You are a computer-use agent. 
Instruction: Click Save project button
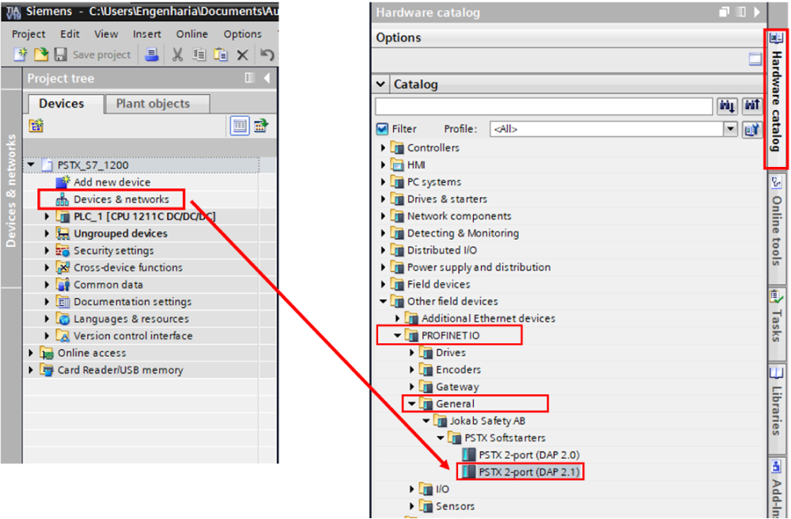click(x=93, y=55)
